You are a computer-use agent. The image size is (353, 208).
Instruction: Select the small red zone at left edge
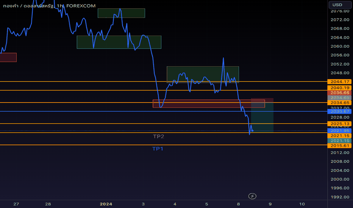[8, 57]
